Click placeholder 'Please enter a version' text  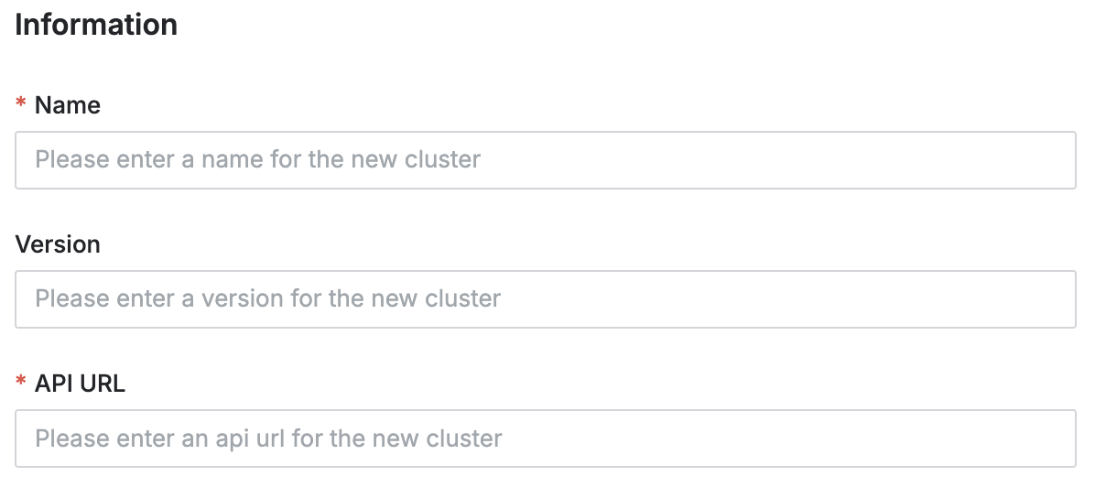point(267,299)
